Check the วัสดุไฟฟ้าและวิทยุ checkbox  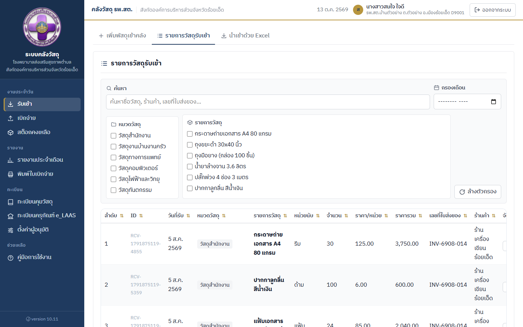point(114,179)
